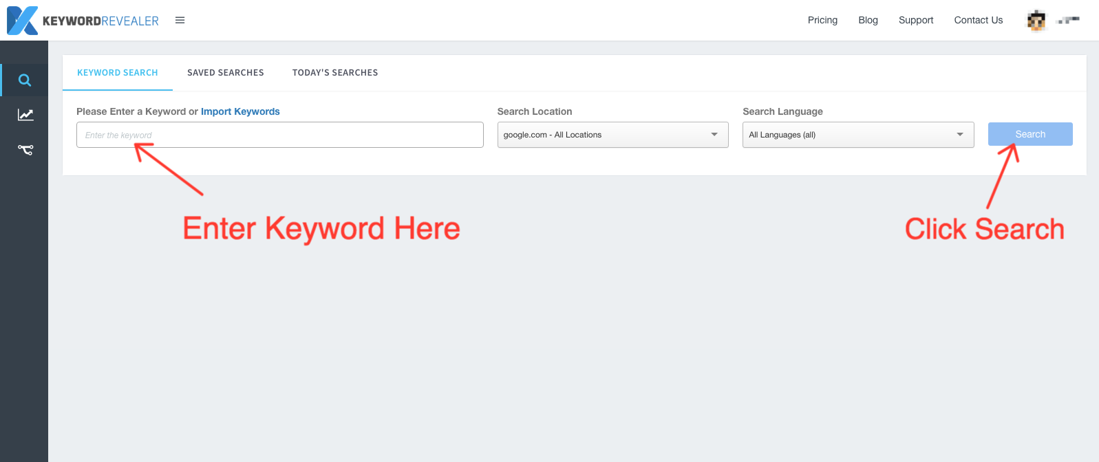1099x462 pixels.
Task: Focus the Enter the keyword field
Action: coord(280,135)
